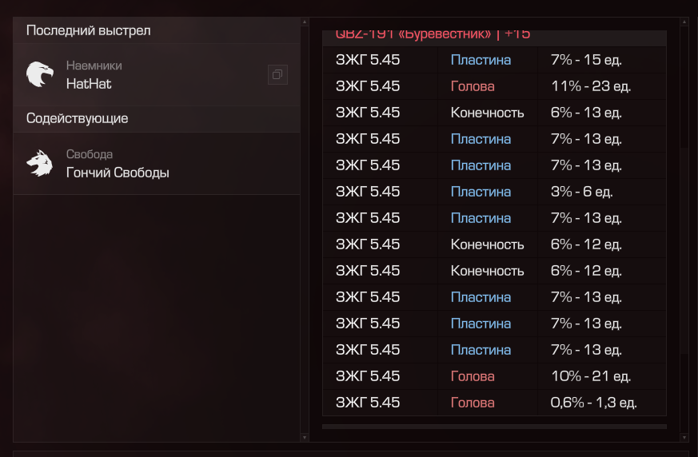
Task: Select the Голова row with 10% - 21 ед.
Action: click(x=494, y=376)
